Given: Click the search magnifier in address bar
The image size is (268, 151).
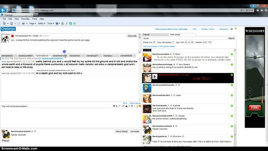Looking at the screenshot, I should click(241, 10).
